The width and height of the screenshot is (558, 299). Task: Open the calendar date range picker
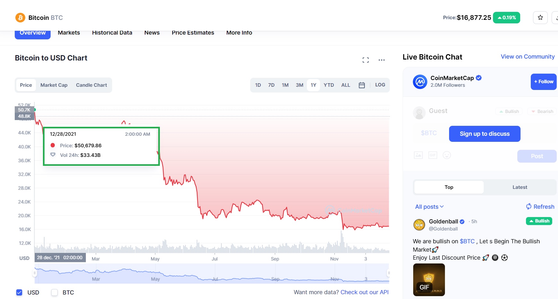point(362,85)
